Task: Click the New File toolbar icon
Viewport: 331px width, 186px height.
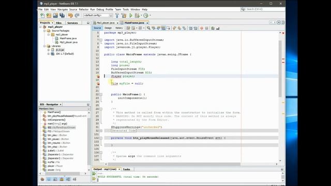Action: click(42, 16)
